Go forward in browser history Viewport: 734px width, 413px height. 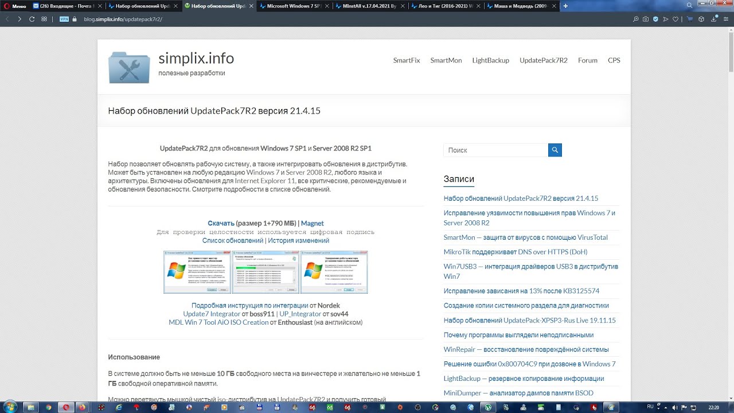(x=19, y=19)
